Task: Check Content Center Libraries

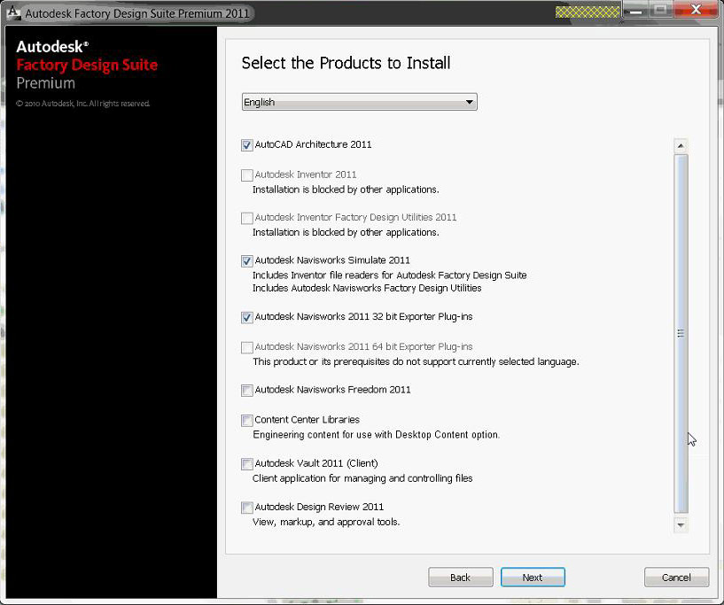Action: (x=246, y=420)
